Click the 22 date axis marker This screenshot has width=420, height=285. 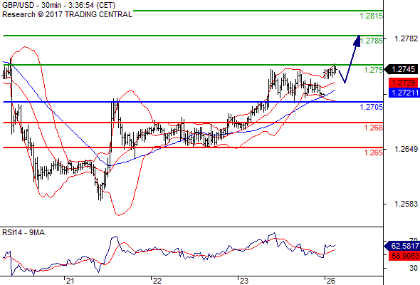pos(157,281)
